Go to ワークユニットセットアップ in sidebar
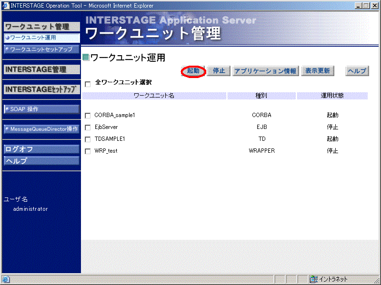381x285 pixels. coord(41,49)
